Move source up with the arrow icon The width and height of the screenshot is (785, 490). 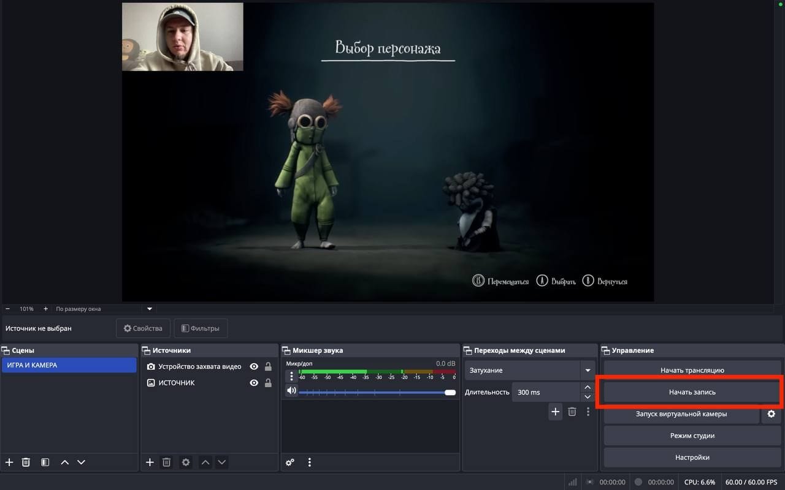tap(205, 462)
